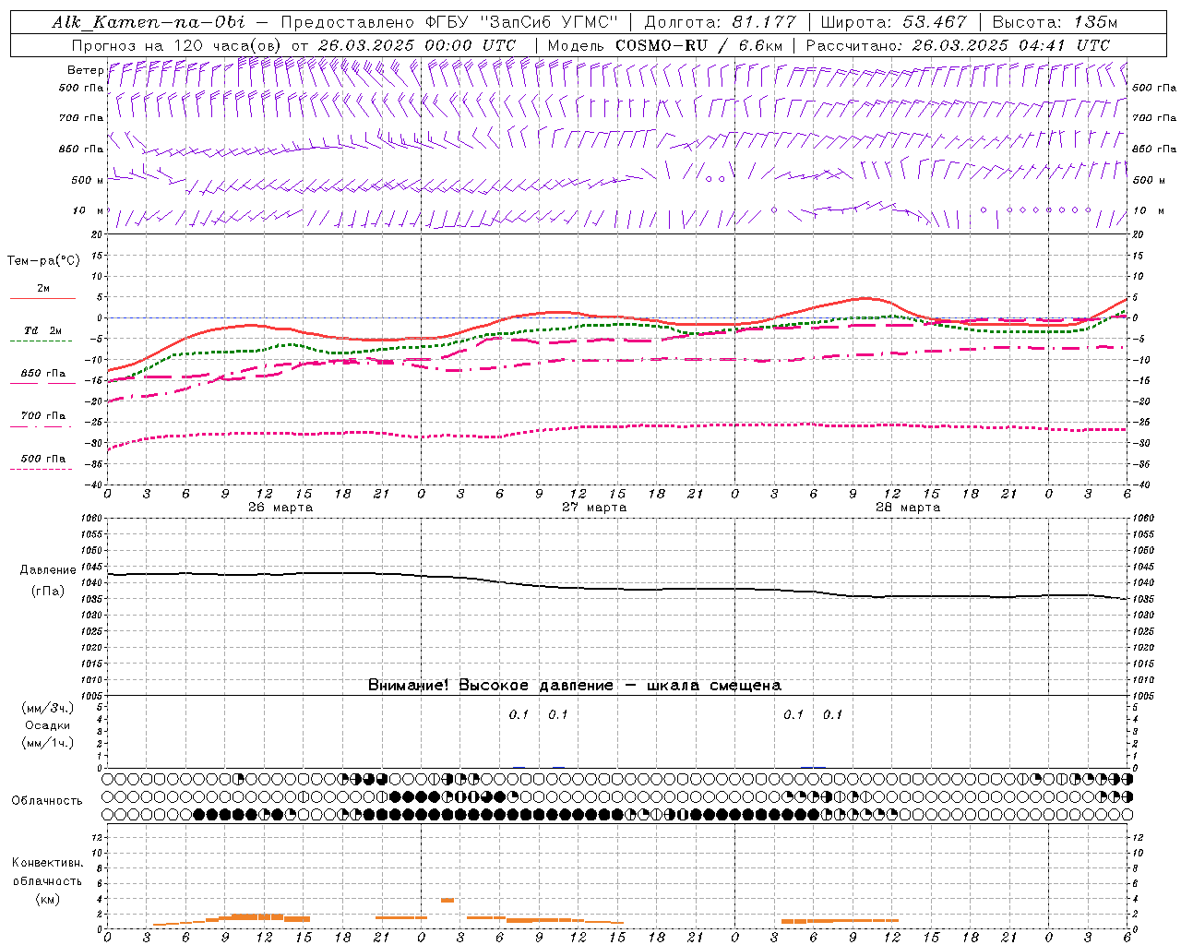Image resolution: width=1181 pixels, height=945 pixels.
Task: Click the 'Конвективн.' convective cloud label
Action: 48,863
